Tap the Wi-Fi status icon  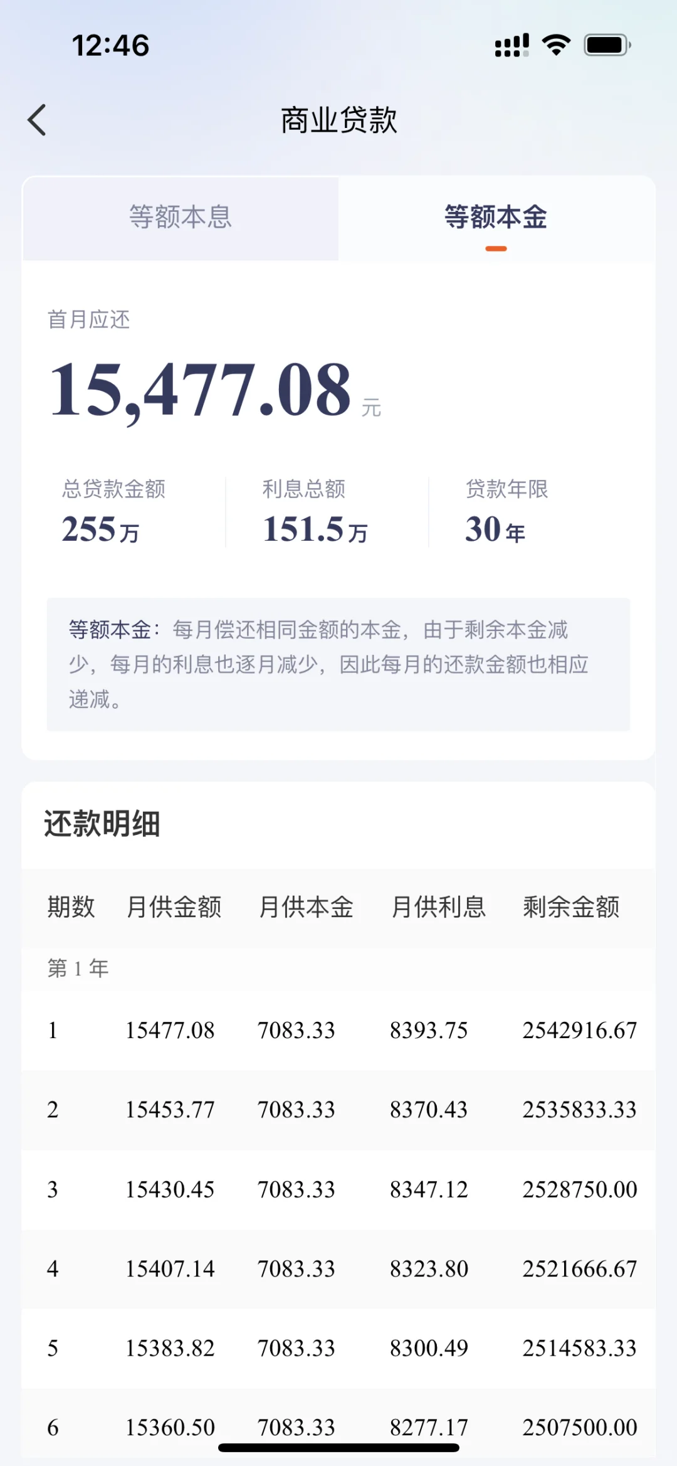pyautogui.click(x=556, y=45)
